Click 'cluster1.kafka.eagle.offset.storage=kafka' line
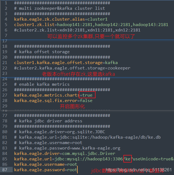This screenshot has width=174, height=175. 66,63
